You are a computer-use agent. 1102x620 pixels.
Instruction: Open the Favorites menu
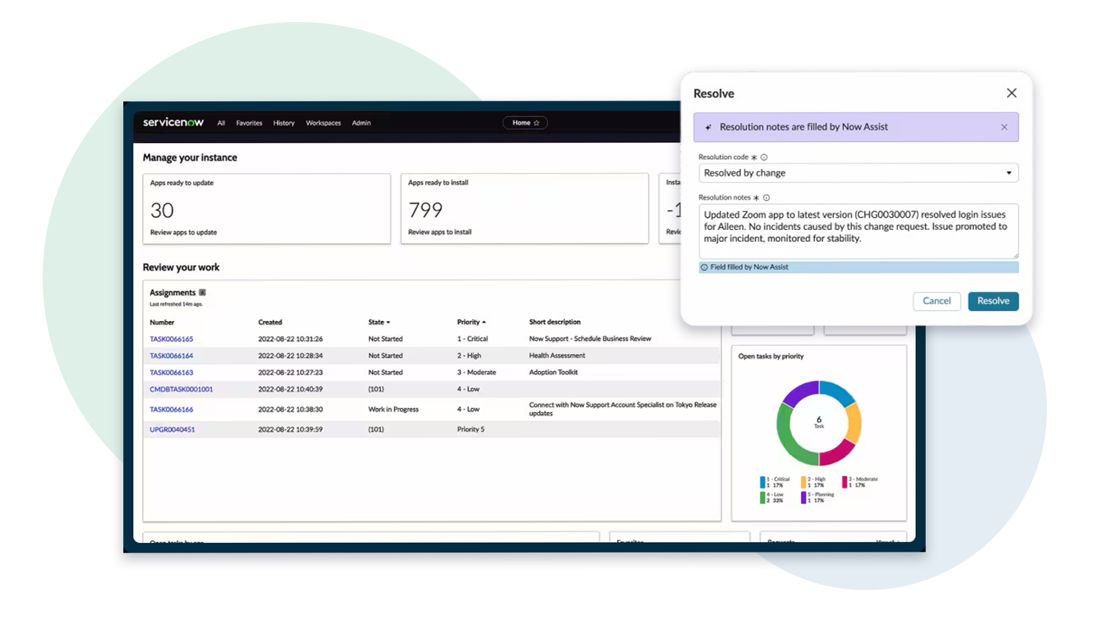tap(249, 123)
